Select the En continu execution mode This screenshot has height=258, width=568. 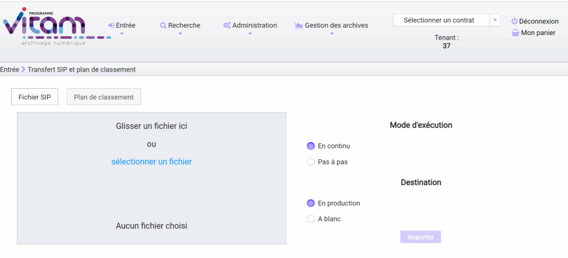click(311, 146)
